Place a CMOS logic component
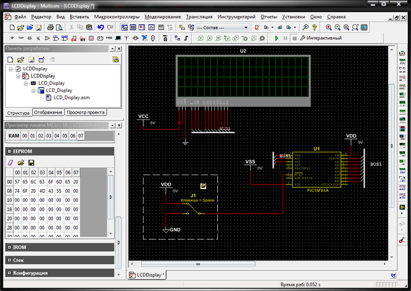Viewport: 411px width, 291px height. click(x=65, y=38)
